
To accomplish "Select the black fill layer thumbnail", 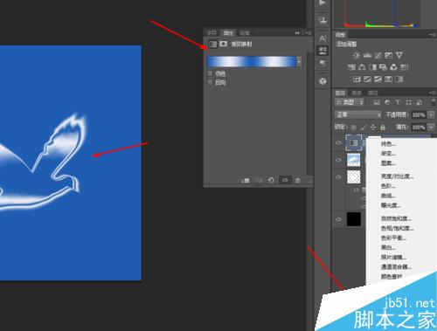I will [354, 219].
